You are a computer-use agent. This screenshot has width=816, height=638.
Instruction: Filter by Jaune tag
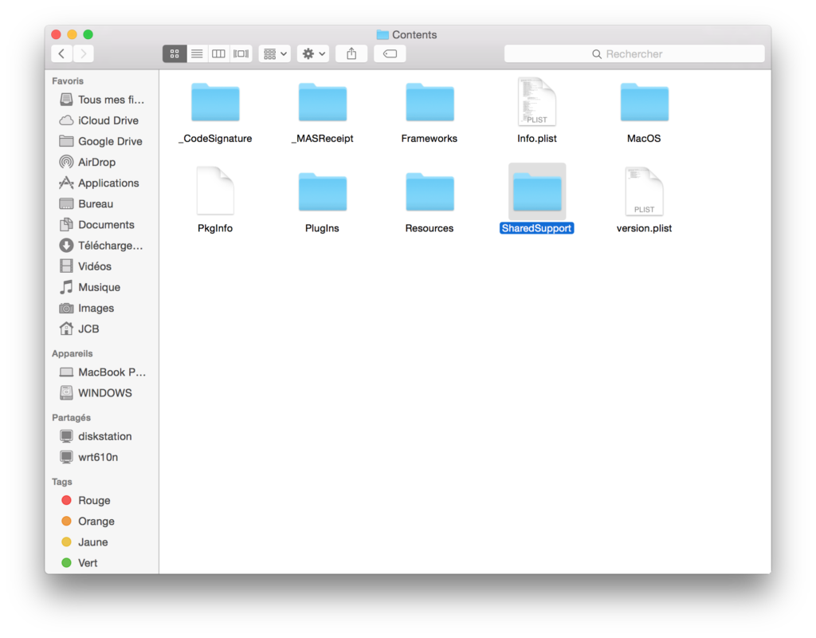coord(102,542)
